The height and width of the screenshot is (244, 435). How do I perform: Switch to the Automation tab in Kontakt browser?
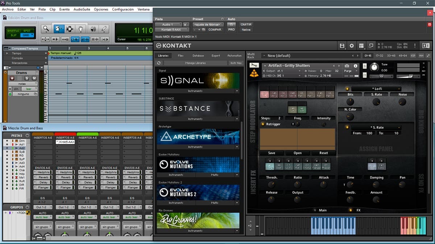coord(234,56)
